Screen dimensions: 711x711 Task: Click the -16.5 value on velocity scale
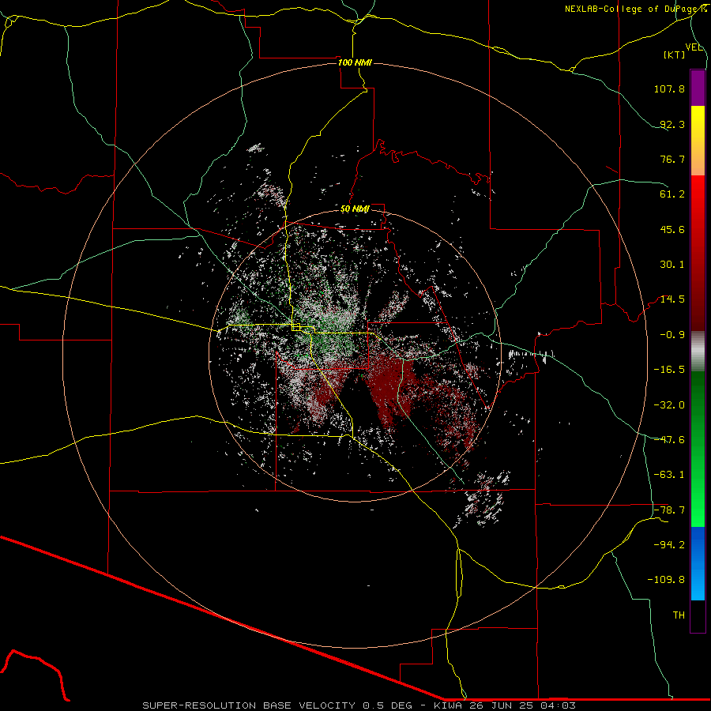(x=669, y=370)
